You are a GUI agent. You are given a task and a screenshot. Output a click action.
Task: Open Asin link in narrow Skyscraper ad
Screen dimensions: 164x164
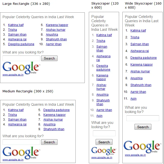click(99, 116)
